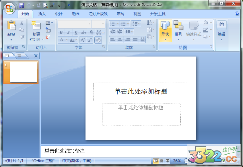The width and height of the screenshot is (243, 167).
Task: Switch to the Outline pane tab
Action: tap(19, 56)
